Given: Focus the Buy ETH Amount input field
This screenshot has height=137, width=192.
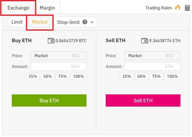Looking at the screenshot, I should tap(58, 67).
